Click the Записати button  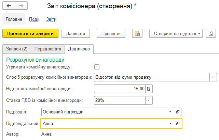pyautogui.click(x=76, y=34)
